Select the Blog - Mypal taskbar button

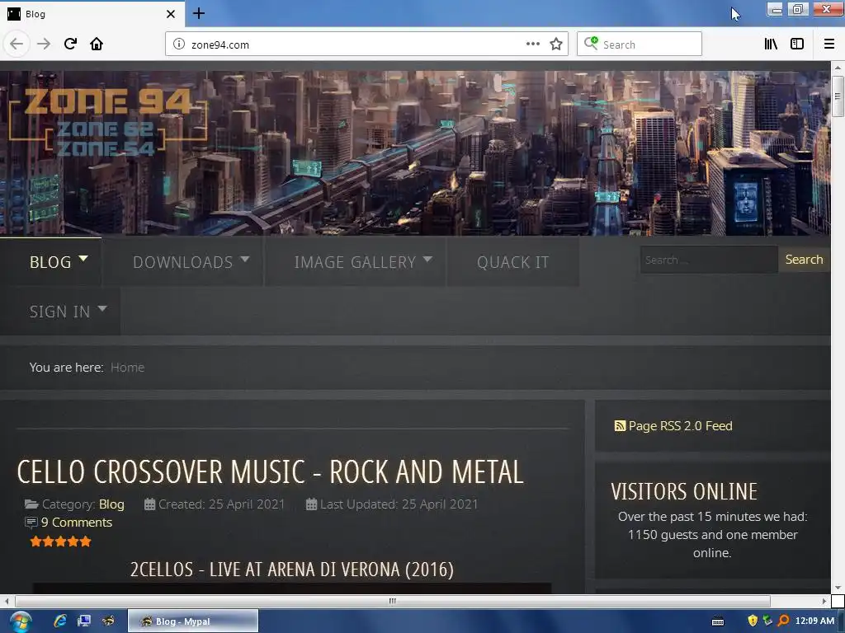(193, 621)
